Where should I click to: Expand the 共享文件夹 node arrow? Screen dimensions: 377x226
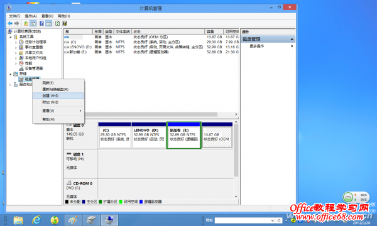[16, 53]
